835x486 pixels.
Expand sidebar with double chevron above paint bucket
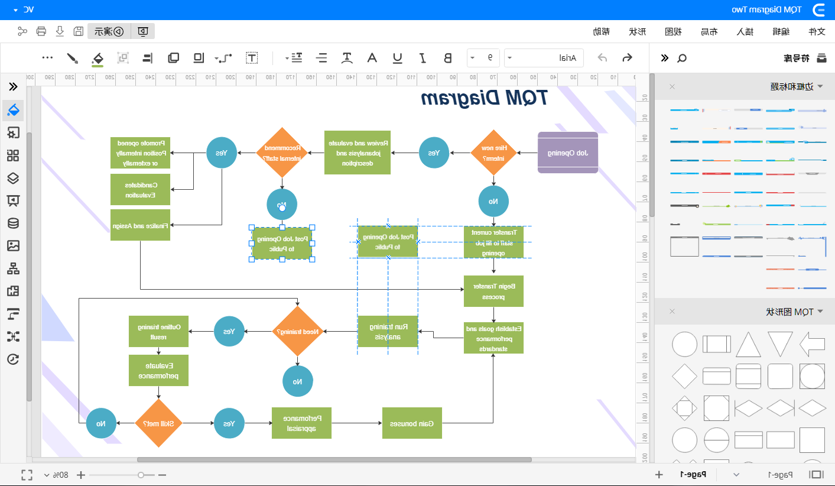click(13, 87)
